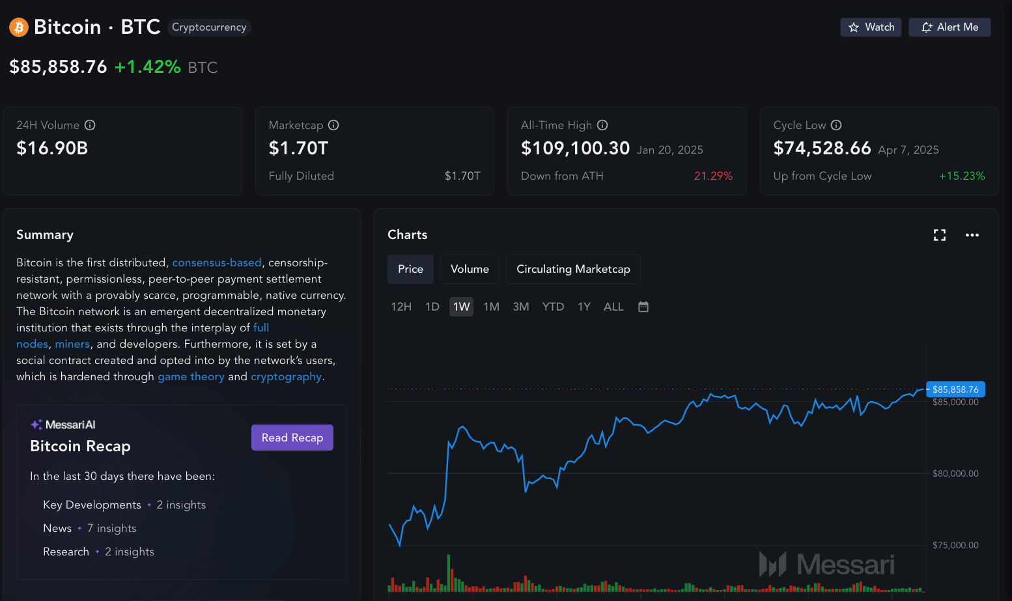Click the Cryptocurrency tag badge
The height and width of the screenshot is (601, 1012).
(209, 27)
